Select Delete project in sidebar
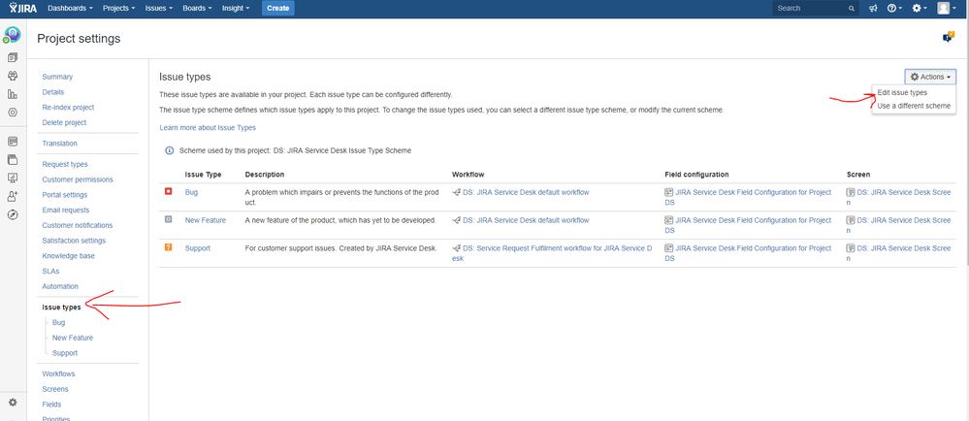 tap(64, 122)
